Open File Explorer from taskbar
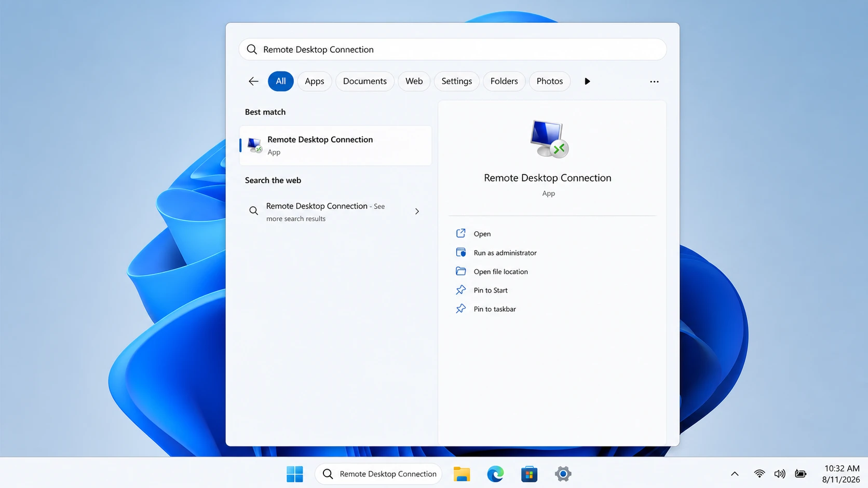The width and height of the screenshot is (868, 488). click(462, 473)
